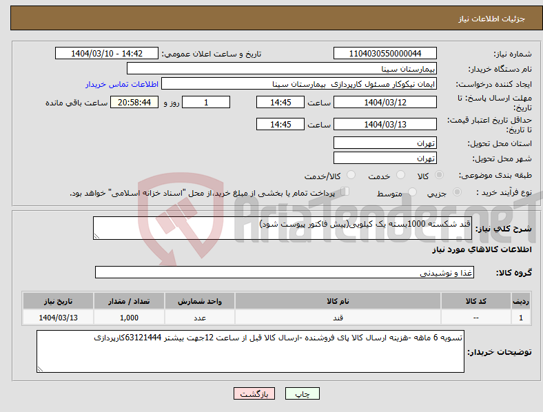Click the کد کالا column header
The height and width of the screenshot is (412, 543).
[x=476, y=301]
